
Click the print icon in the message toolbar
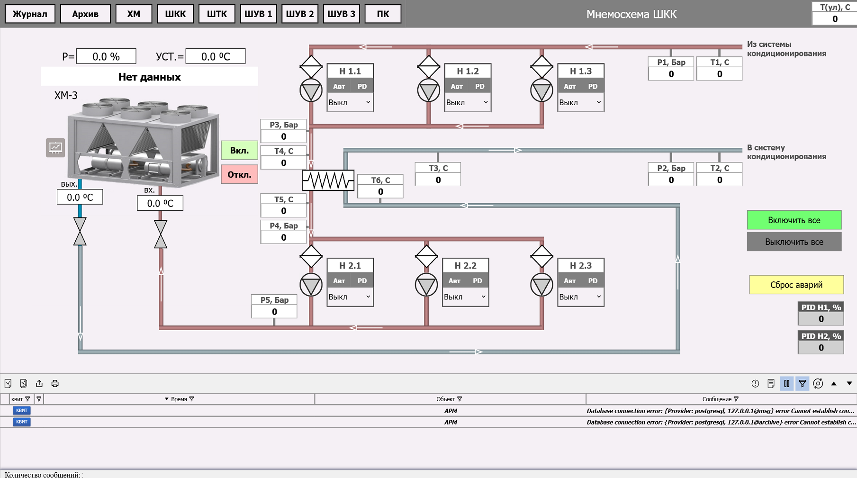tap(55, 383)
